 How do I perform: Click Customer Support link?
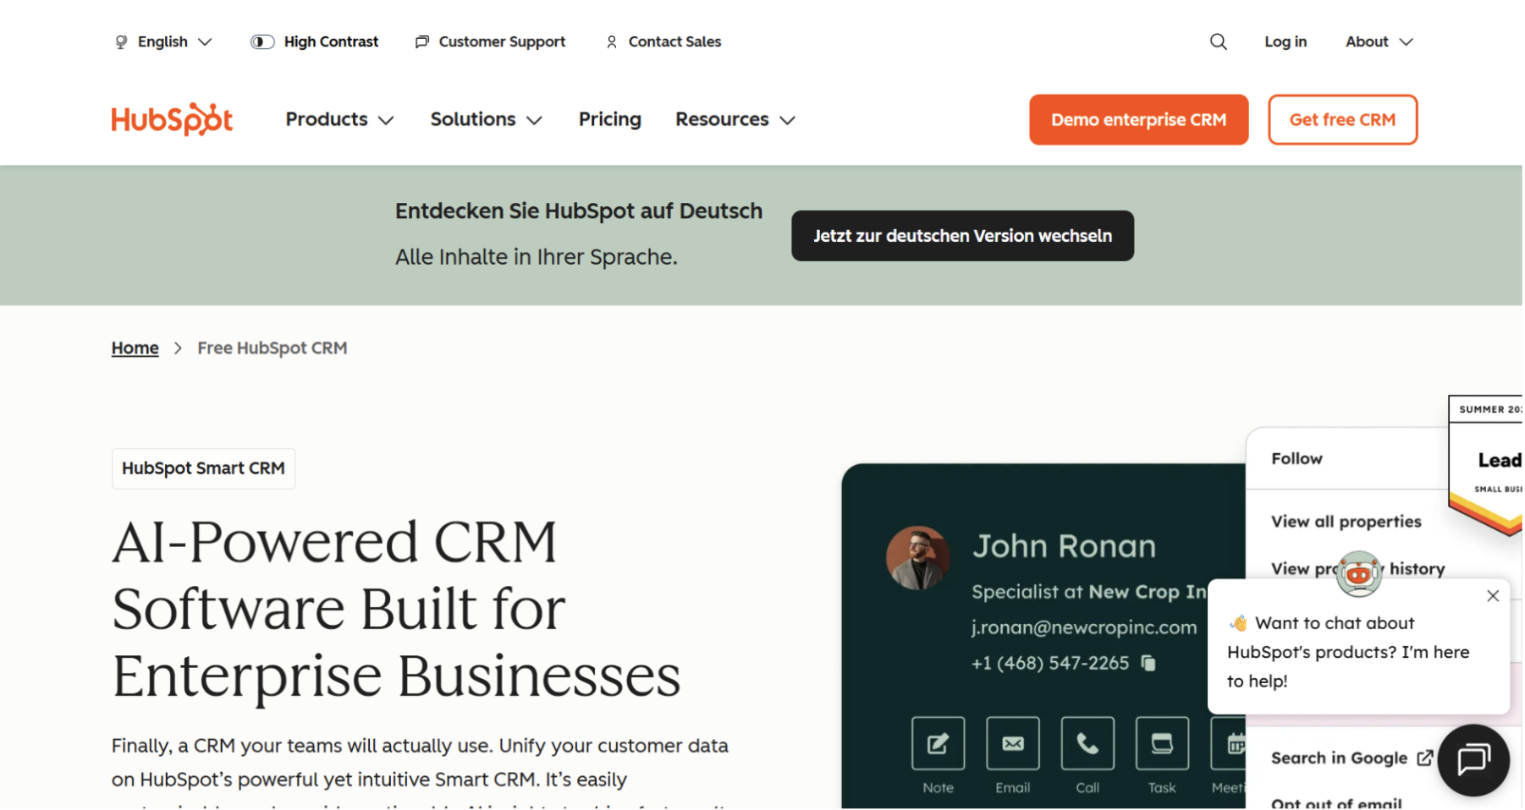490,41
